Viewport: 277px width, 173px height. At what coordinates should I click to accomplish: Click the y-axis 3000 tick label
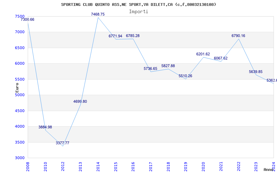click(x=20, y=158)
